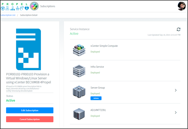Click the colored cubes Subscriptions logo
Image resolution: width=188 pixels, height=129 pixels.
pos(34,6)
